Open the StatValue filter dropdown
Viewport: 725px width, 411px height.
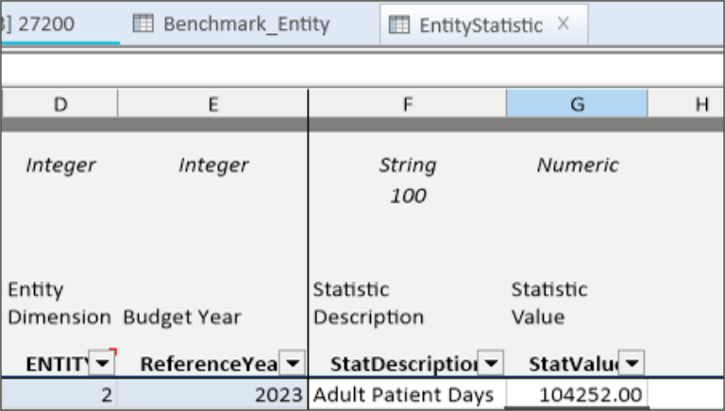pos(632,363)
